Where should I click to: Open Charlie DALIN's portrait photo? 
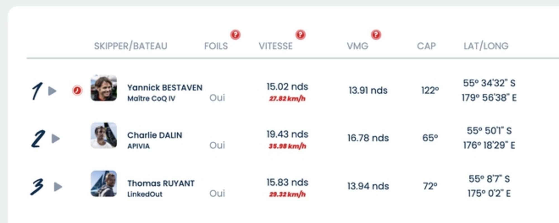[x=104, y=135]
